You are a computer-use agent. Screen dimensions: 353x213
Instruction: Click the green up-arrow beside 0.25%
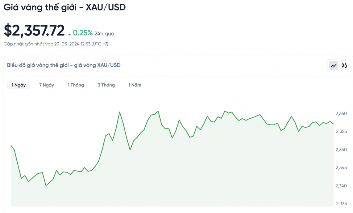(x=70, y=34)
